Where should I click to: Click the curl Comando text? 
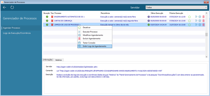(x=109, y=71)
